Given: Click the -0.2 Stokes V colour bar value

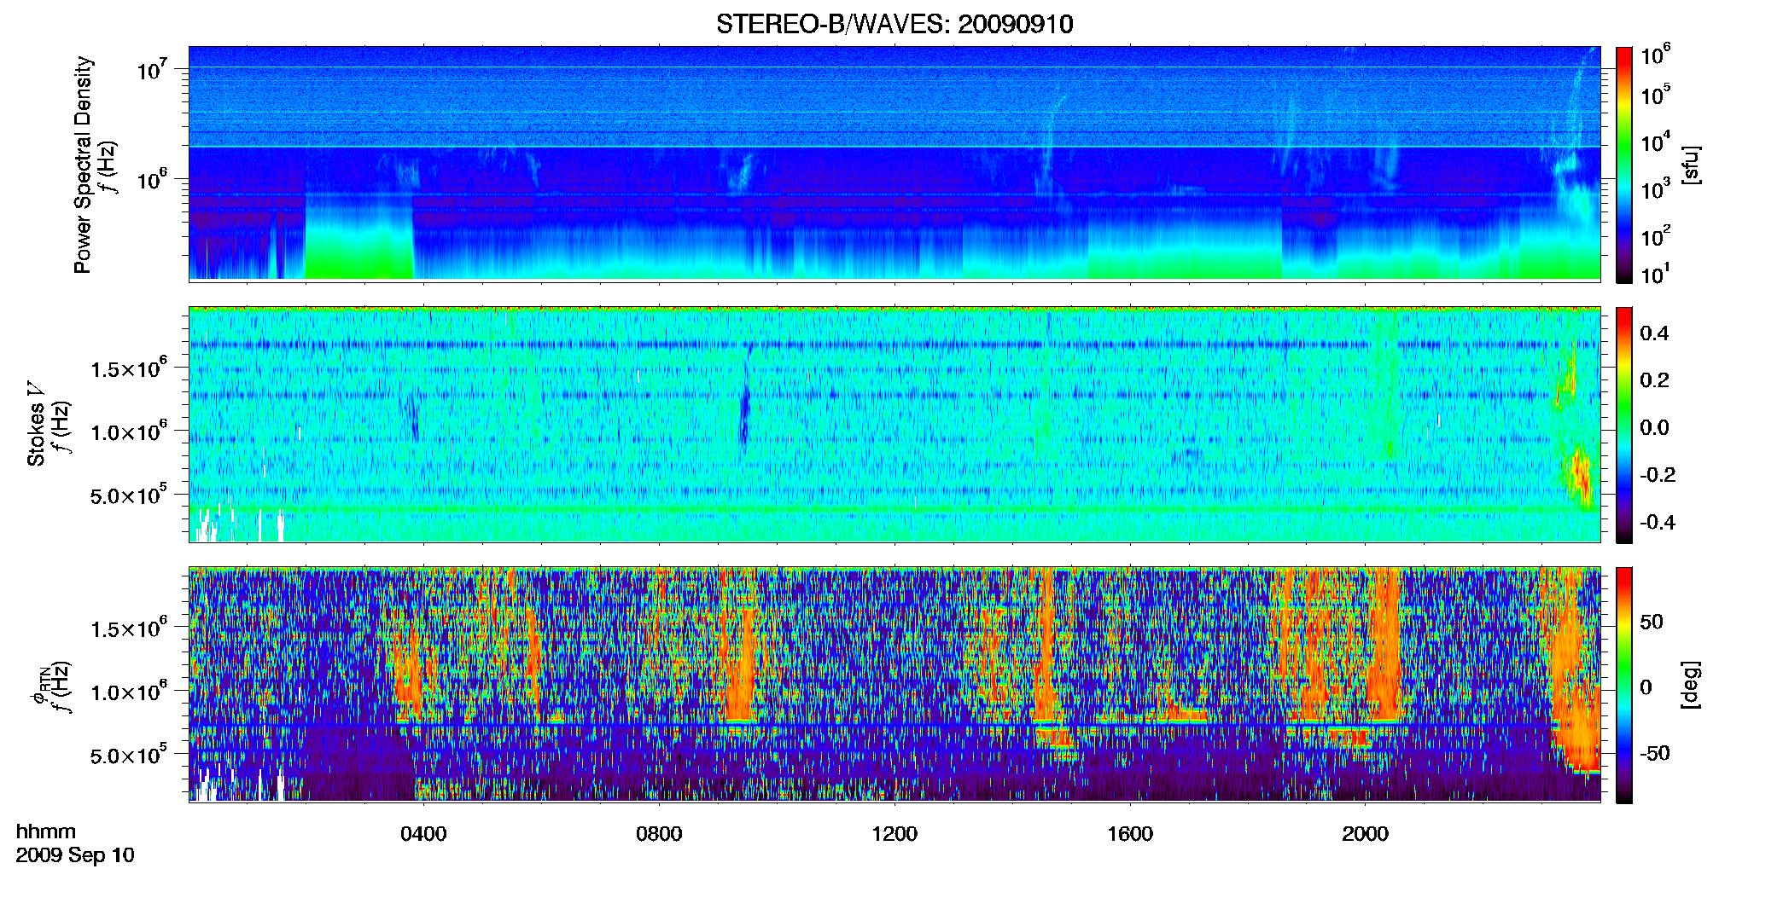Looking at the screenshot, I should 1658,475.
